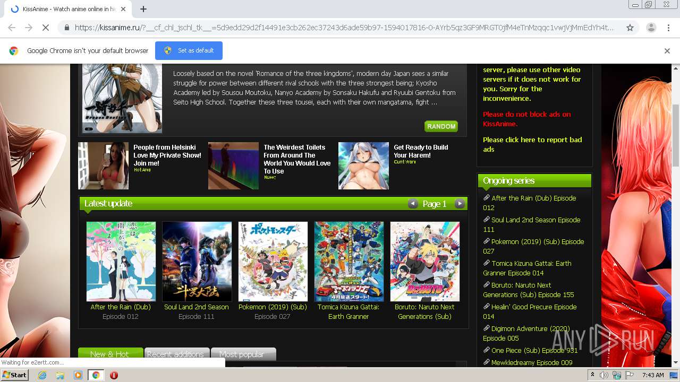Image resolution: width=680 pixels, height=382 pixels.
Task: Click the Weirdest Toilets ad text
Action: click(297, 159)
